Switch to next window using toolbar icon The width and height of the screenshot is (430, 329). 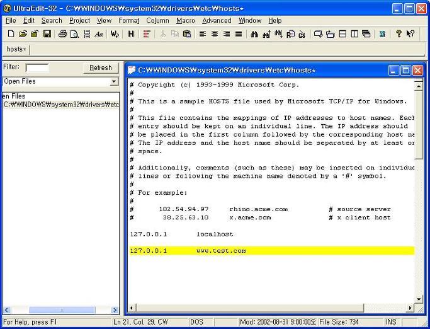coord(318,34)
